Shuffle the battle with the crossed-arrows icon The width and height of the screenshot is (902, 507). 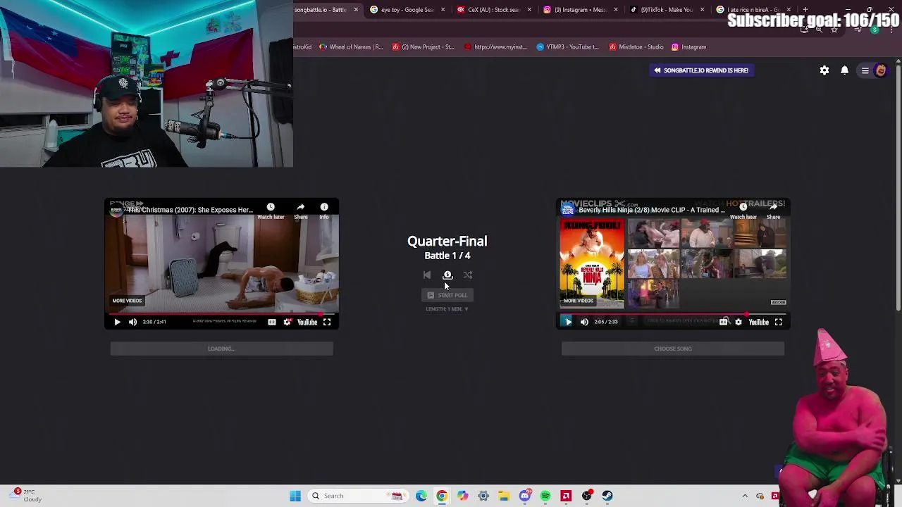[468, 275]
